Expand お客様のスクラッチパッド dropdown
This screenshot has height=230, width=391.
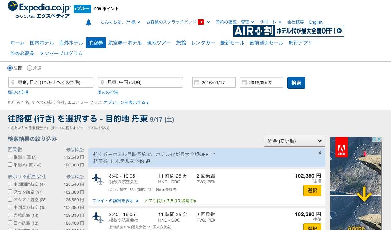coord(178,22)
